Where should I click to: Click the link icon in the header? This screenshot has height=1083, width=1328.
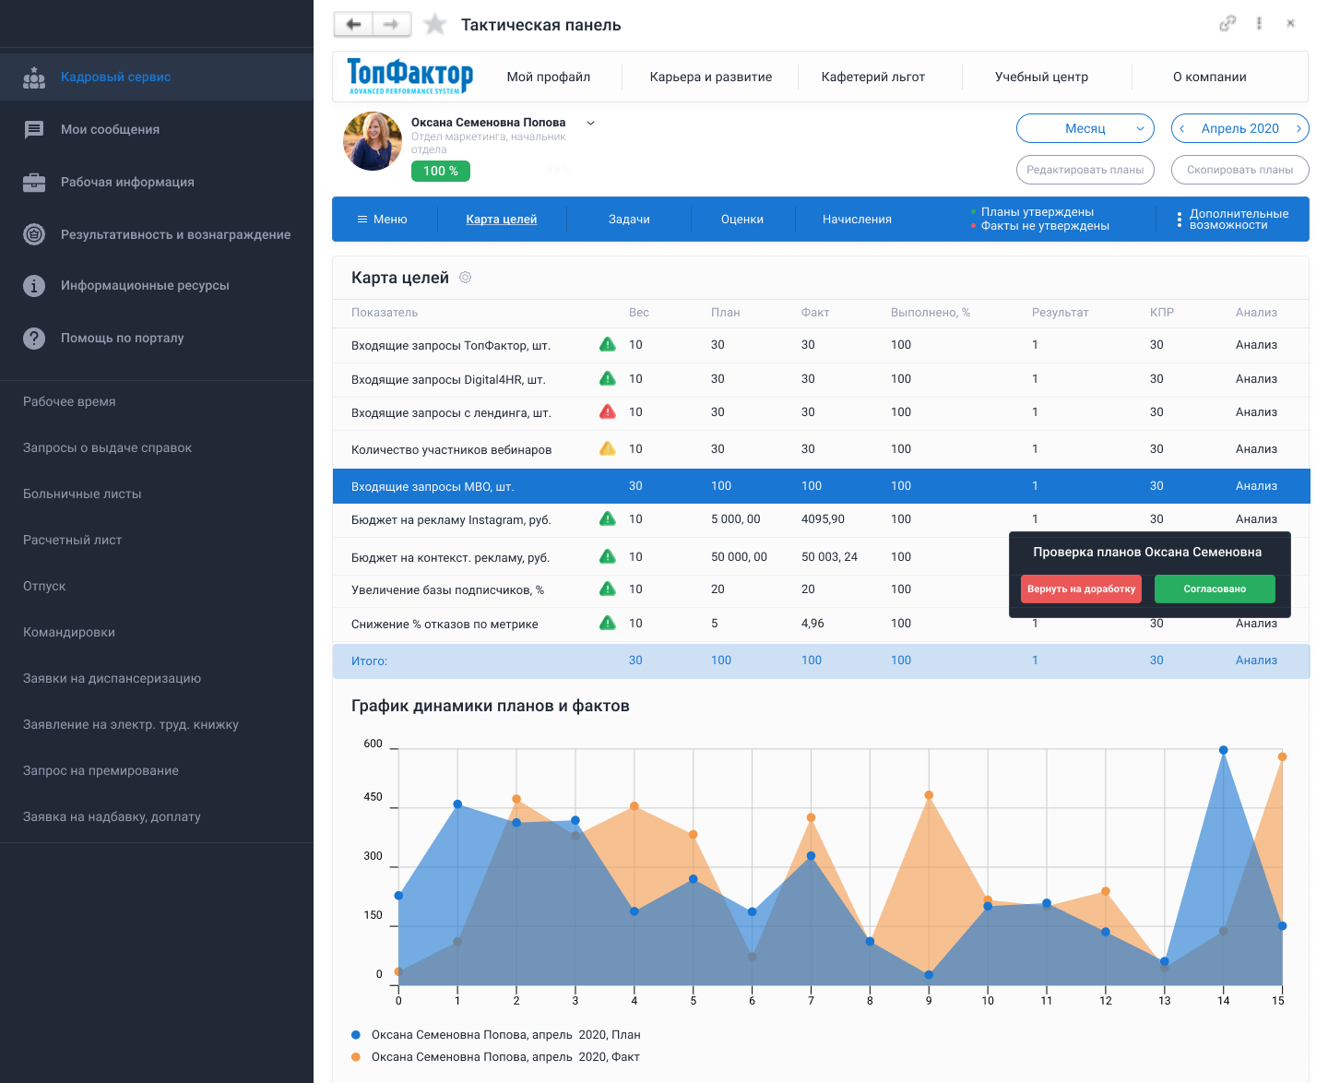[1227, 24]
